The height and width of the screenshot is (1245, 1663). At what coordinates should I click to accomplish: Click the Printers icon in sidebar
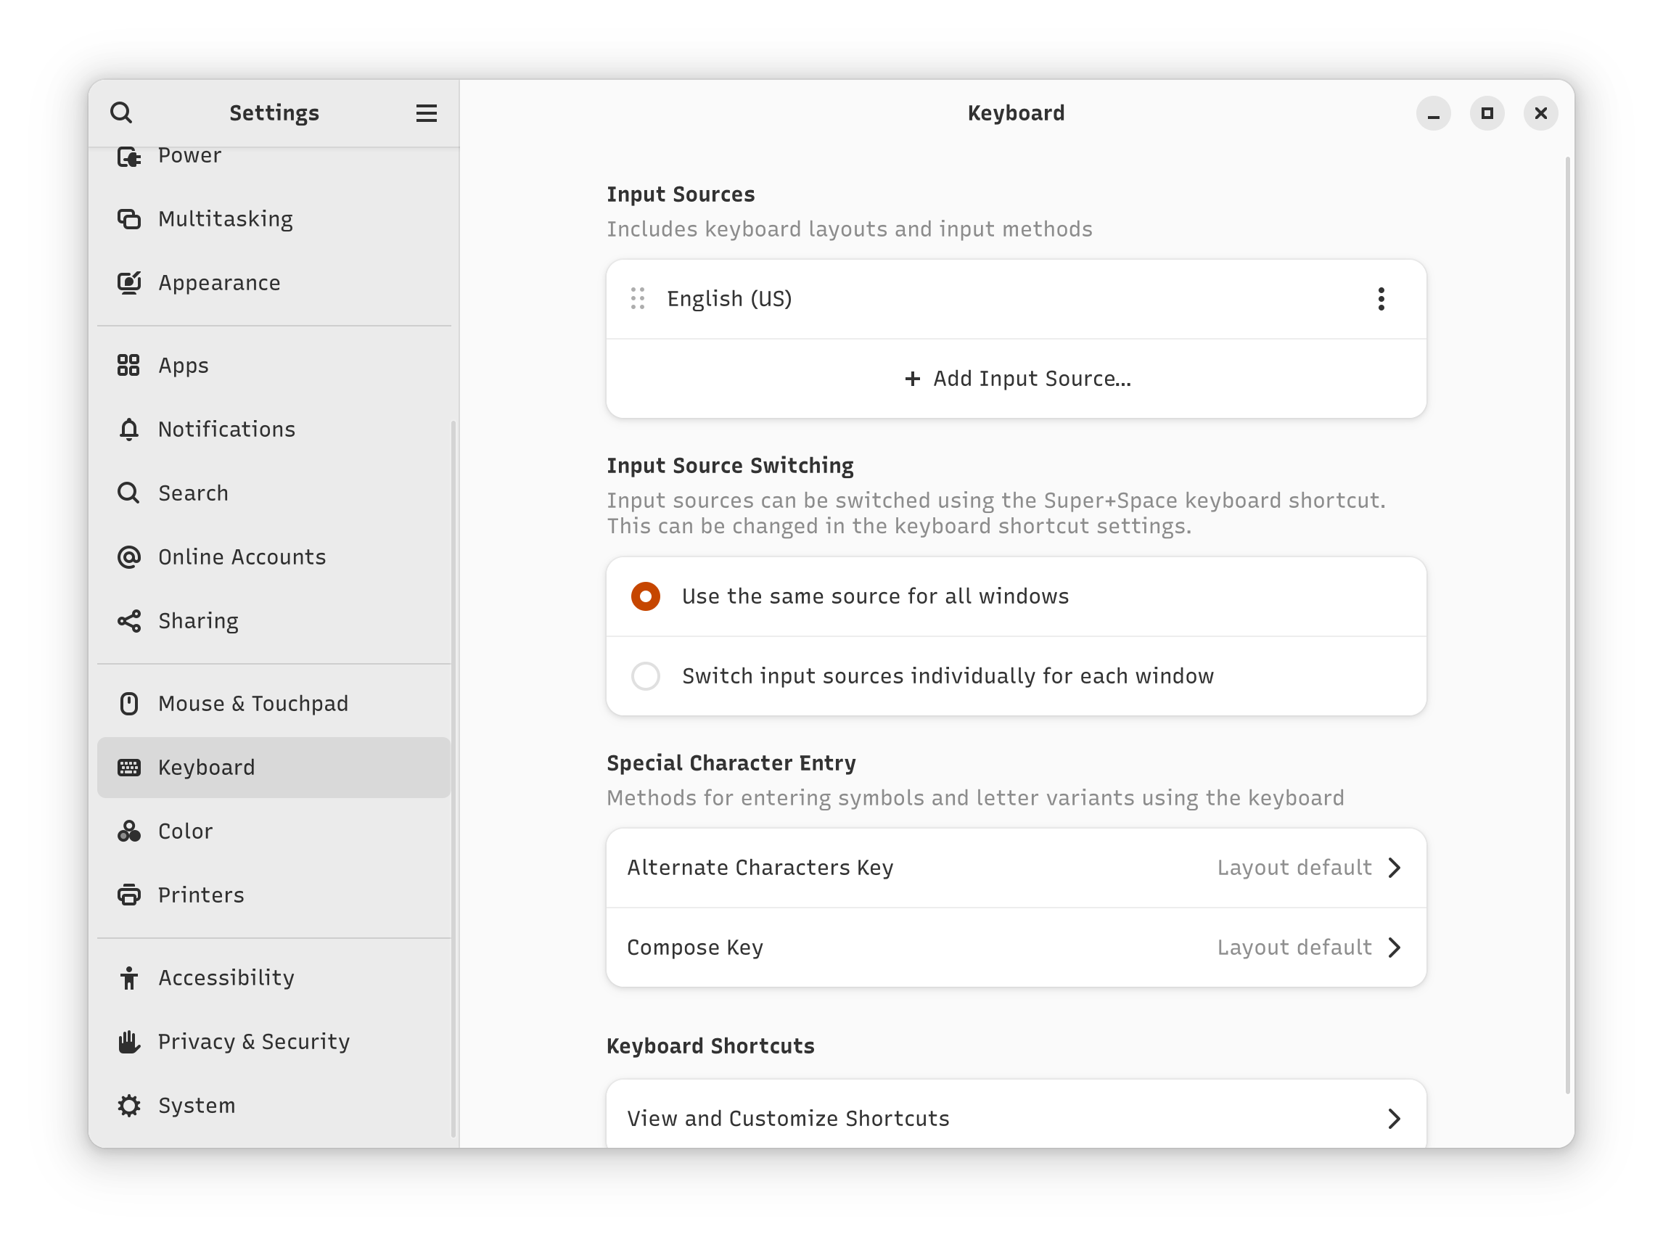point(129,895)
